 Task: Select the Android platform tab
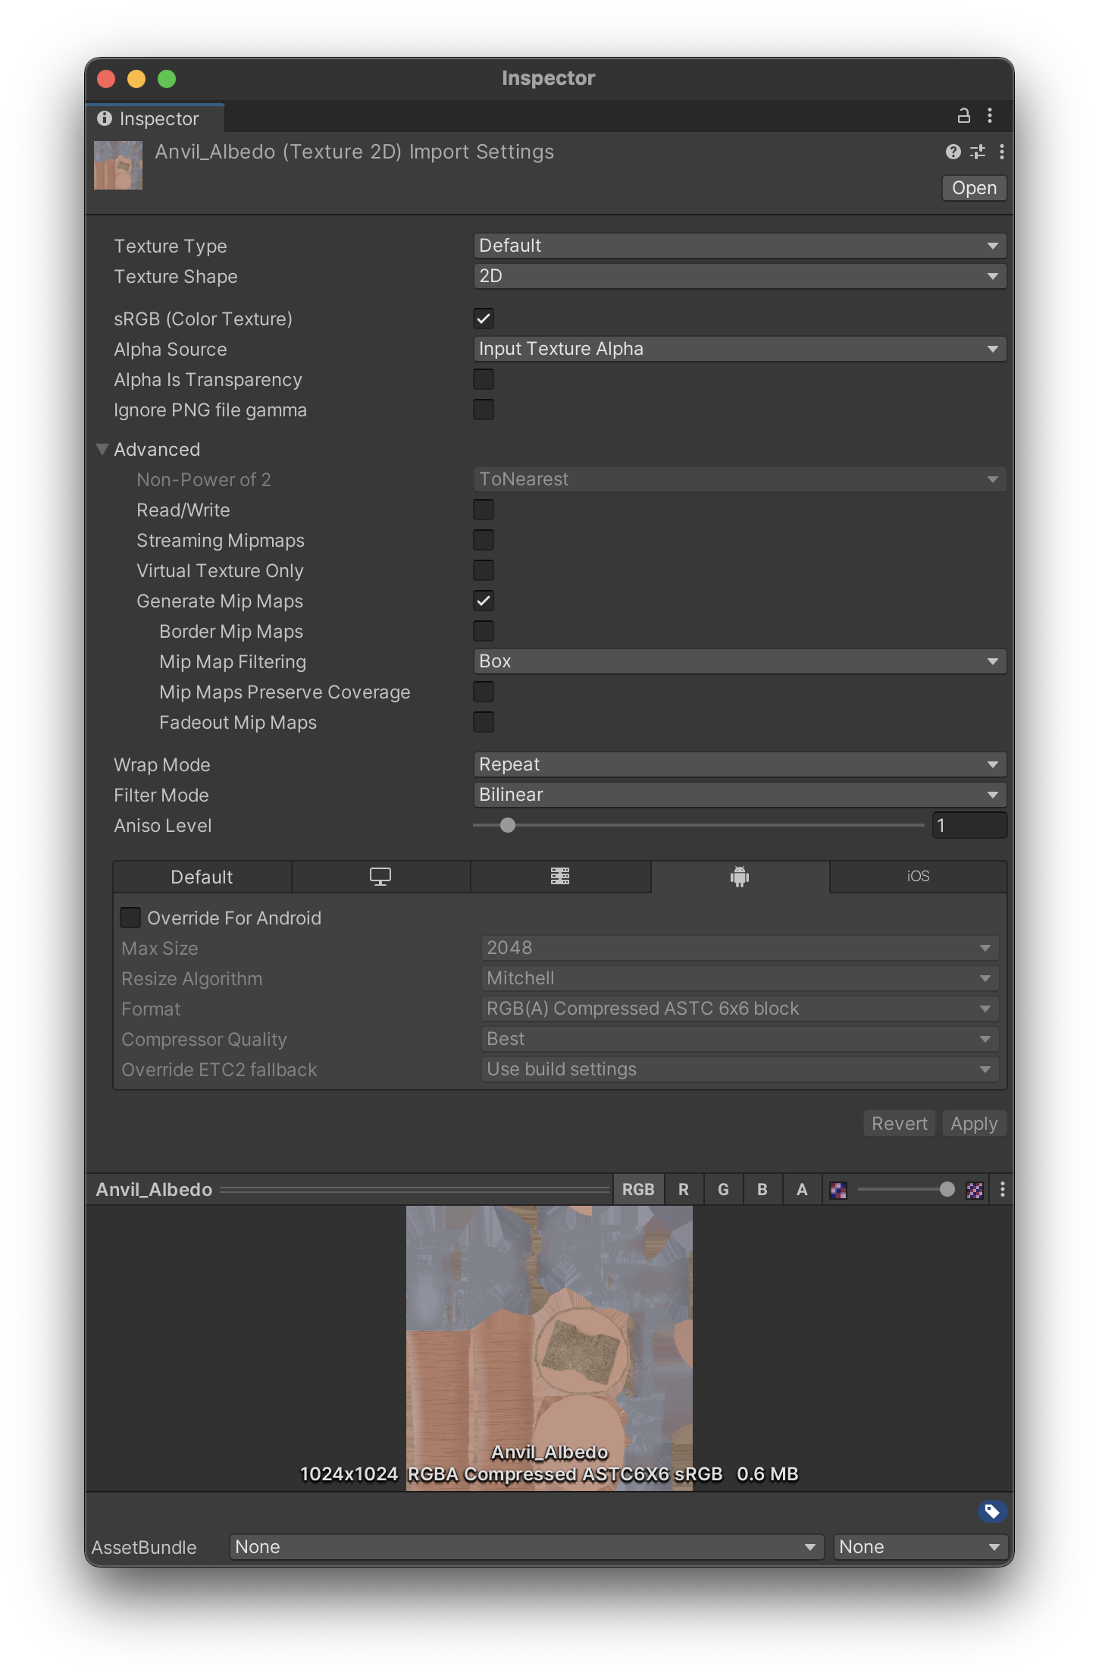pyautogui.click(x=740, y=877)
